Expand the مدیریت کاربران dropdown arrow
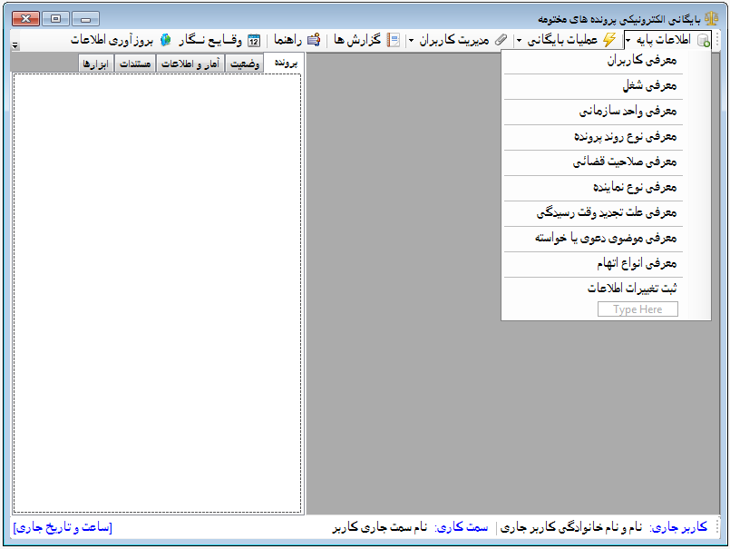The width and height of the screenshot is (730, 549). (410, 40)
